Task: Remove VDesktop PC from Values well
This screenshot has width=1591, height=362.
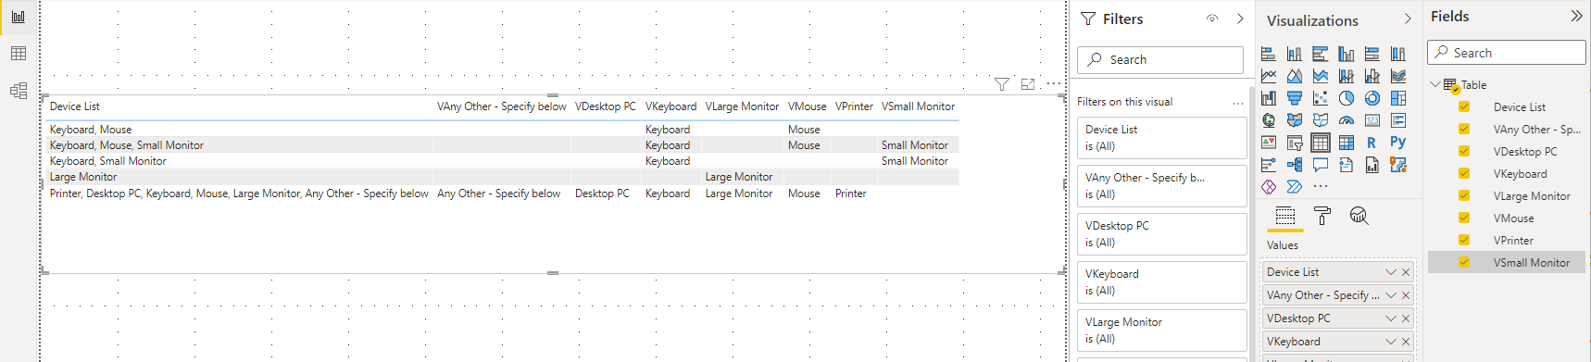Action: tap(1406, 318)
